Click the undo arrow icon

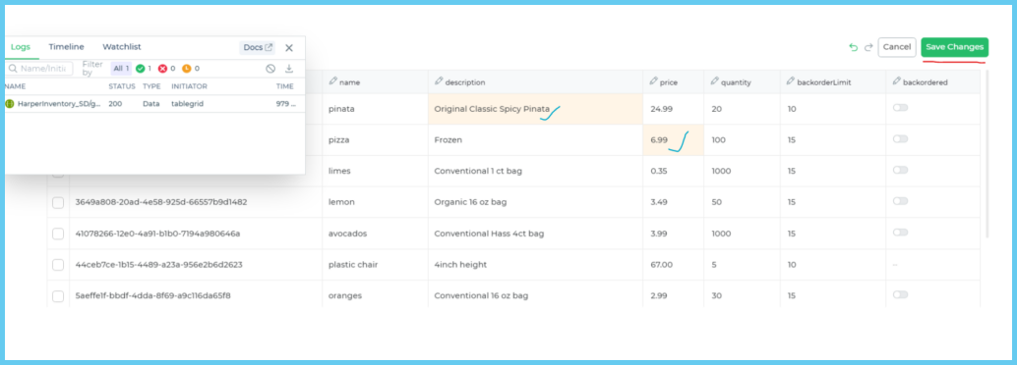pos(853,47)
